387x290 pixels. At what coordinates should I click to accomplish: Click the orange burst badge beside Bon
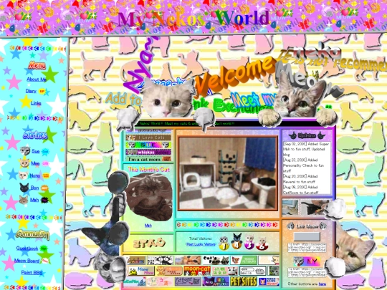click(x=44, y=188)
